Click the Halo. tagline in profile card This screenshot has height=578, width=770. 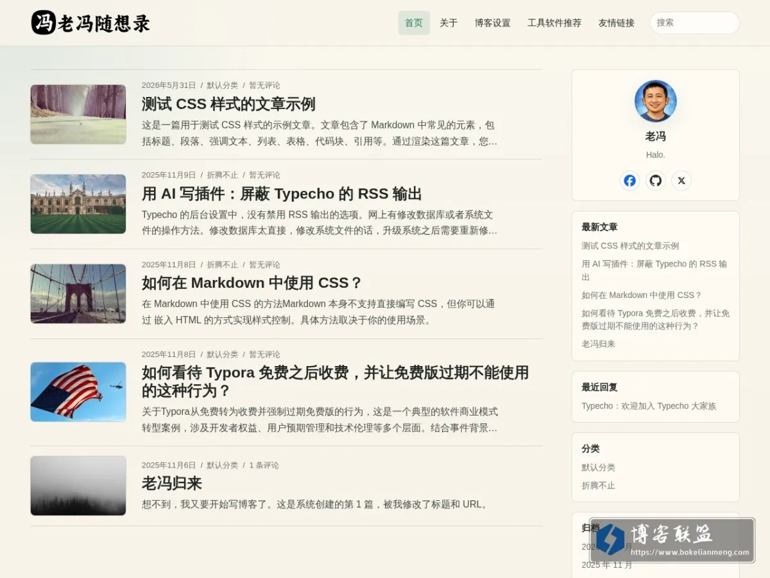point(655,155)
